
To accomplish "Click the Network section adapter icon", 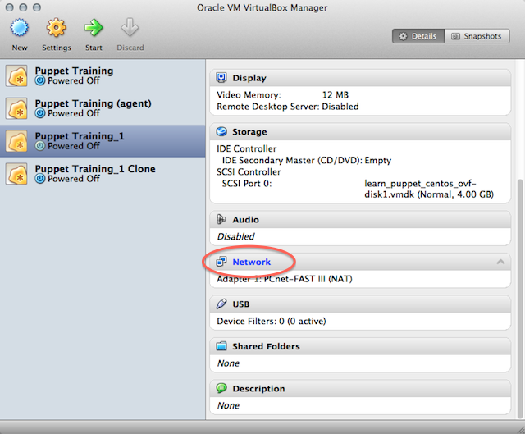I will pyautogui.click(x=221, y=262).
